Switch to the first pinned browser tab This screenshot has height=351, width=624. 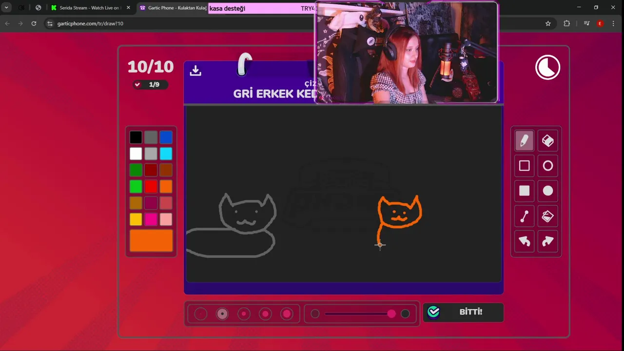pos(21,8)
